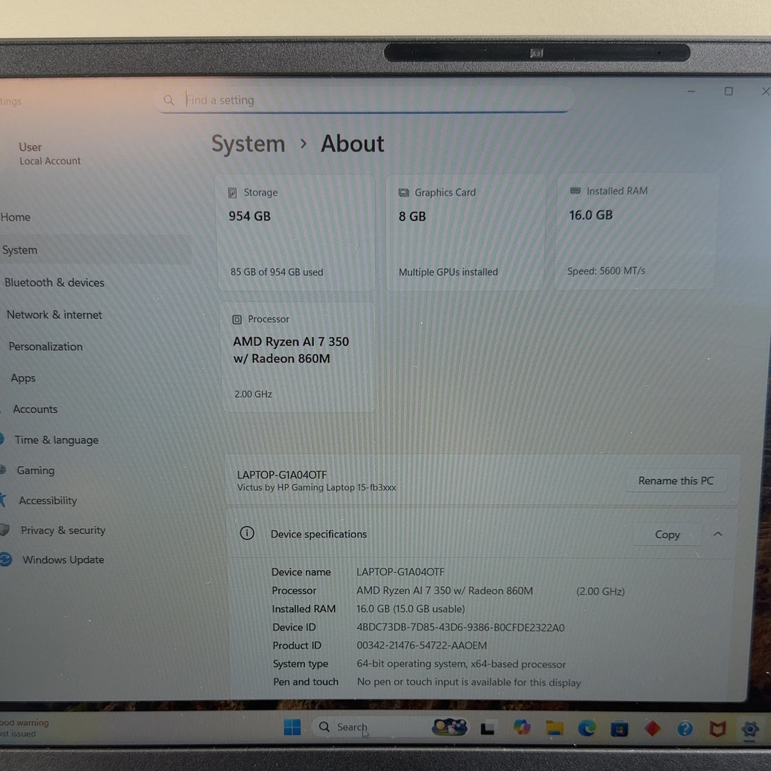
Task: Open the Installed RAM 16.0 GB card
Action: [636, 231]
